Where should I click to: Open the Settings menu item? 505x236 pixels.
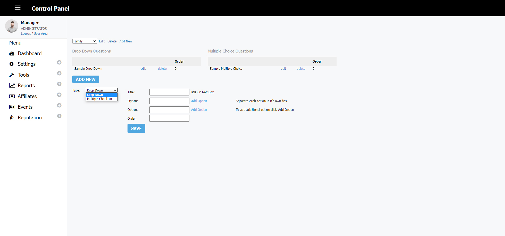pos(27,64)
